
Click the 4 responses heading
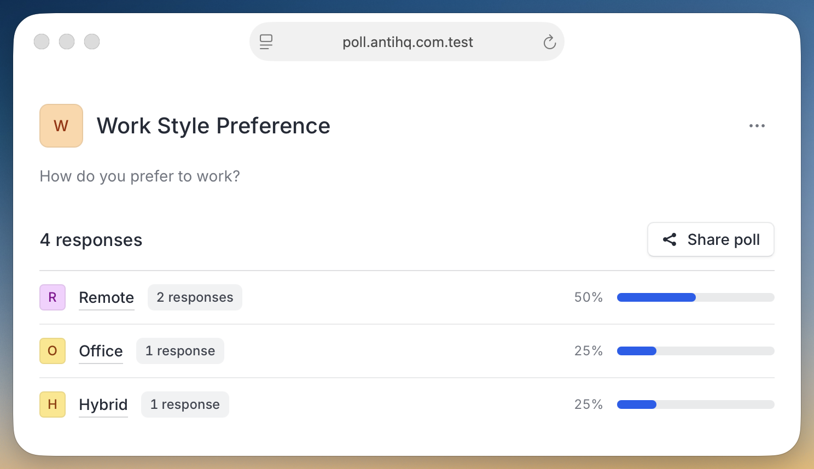(x=91, y=240)
